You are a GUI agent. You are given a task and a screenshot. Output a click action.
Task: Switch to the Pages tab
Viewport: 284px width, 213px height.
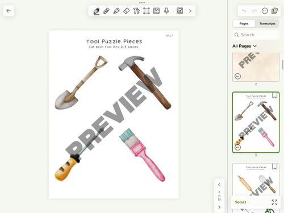pyautogui.click(x=244, y=24)
